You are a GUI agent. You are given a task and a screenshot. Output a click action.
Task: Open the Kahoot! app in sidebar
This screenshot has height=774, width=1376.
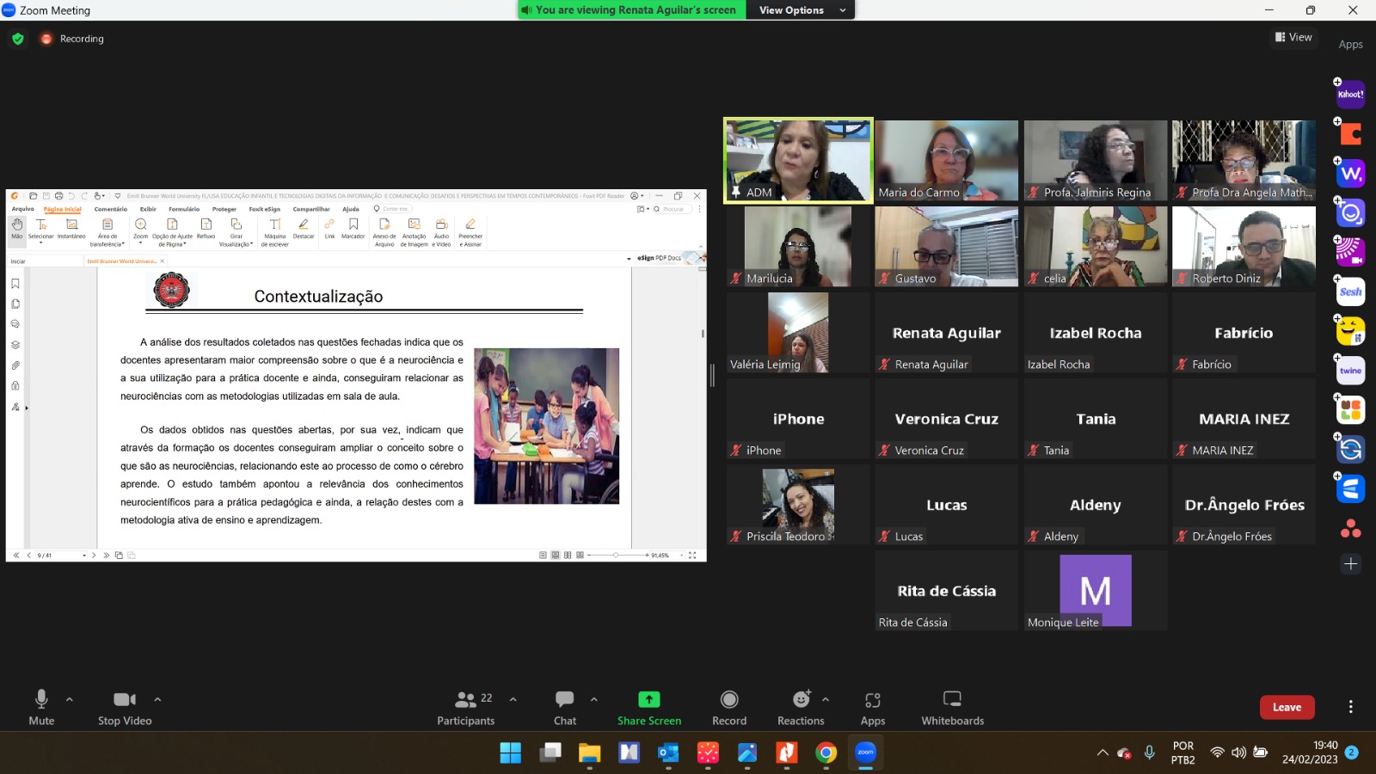1350,95
